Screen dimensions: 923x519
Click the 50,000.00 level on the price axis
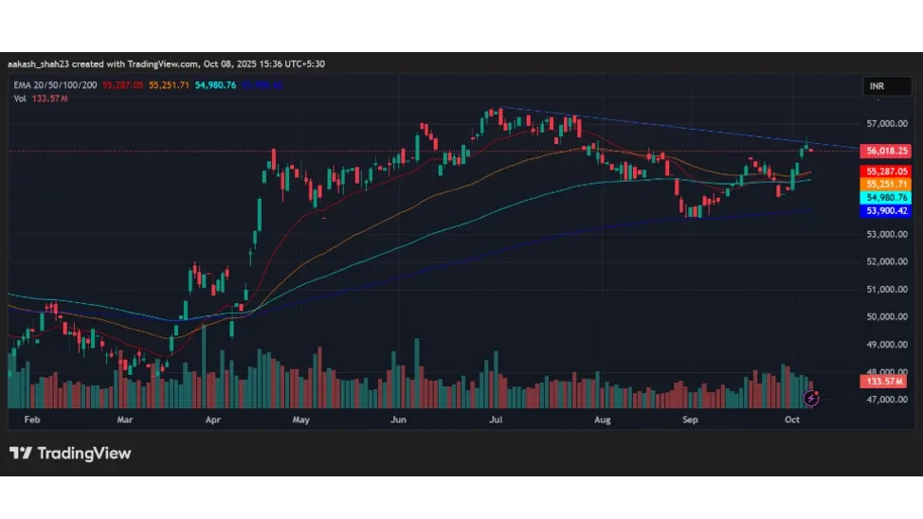coord(886,316)
